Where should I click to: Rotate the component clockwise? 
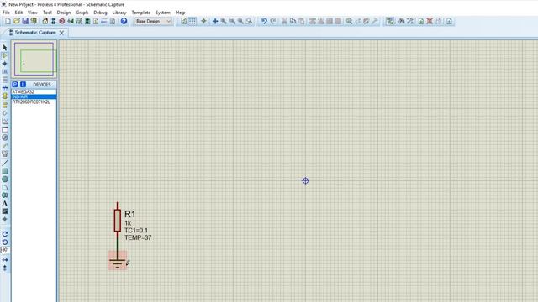[x=5, y=234]
